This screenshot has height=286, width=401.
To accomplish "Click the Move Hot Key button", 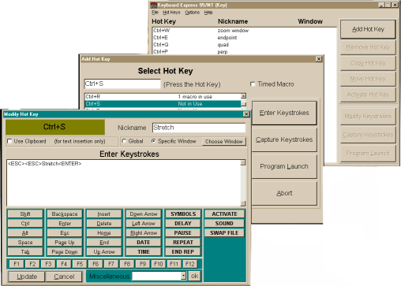I will 368,79.
